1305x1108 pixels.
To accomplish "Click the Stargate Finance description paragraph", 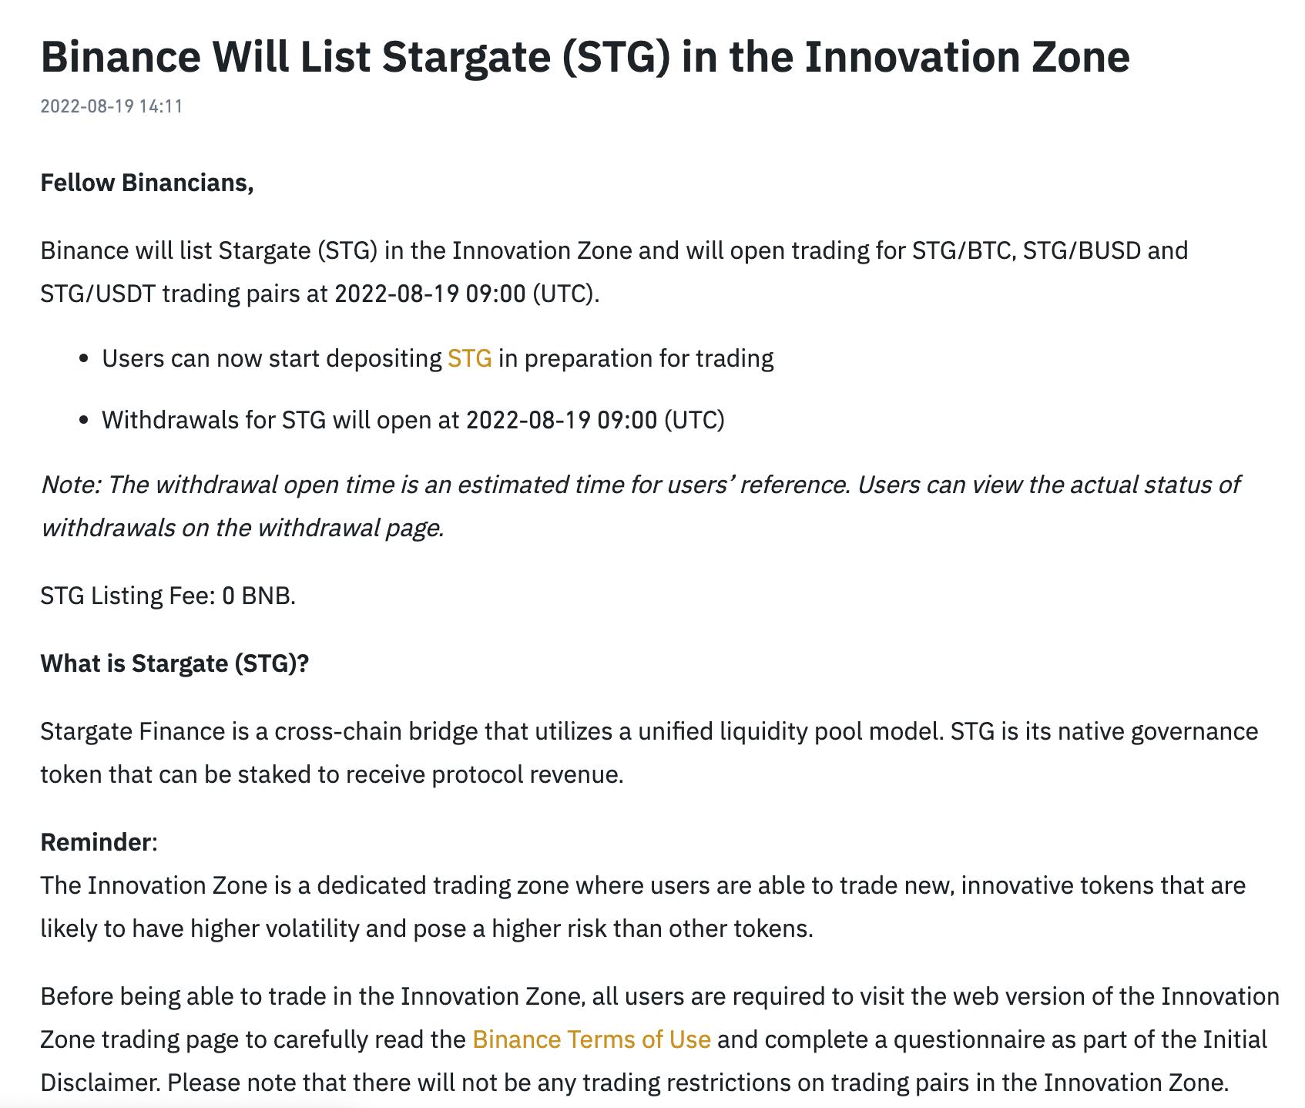I will click(649, 753).
